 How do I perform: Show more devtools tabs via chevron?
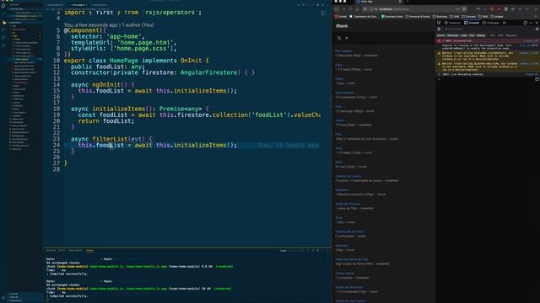(505, 23)
